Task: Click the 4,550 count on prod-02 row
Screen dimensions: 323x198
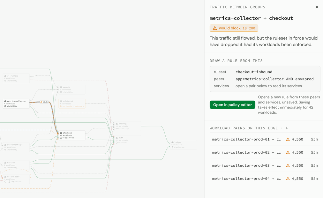Action: click(297, 152)
